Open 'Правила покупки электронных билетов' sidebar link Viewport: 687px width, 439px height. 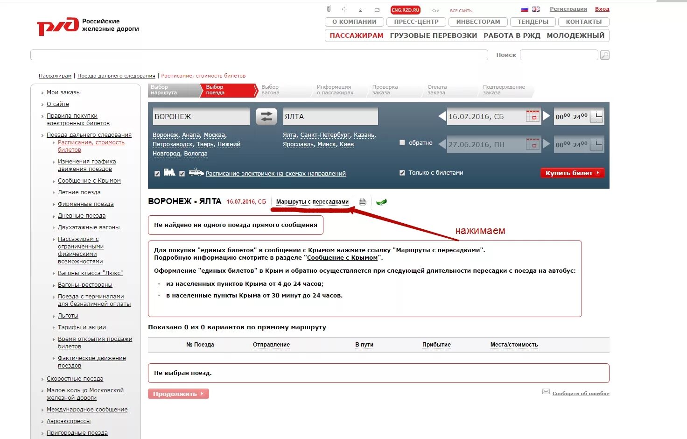click(78, 120)
